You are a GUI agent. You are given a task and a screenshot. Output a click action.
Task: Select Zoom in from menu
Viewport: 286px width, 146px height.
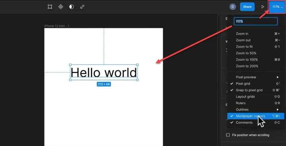click(x=255, y=34)
